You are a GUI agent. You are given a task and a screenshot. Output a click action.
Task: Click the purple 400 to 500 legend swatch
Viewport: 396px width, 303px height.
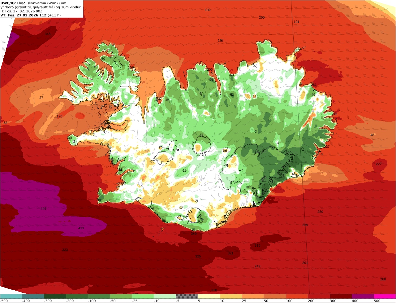(x=363, y=296)
